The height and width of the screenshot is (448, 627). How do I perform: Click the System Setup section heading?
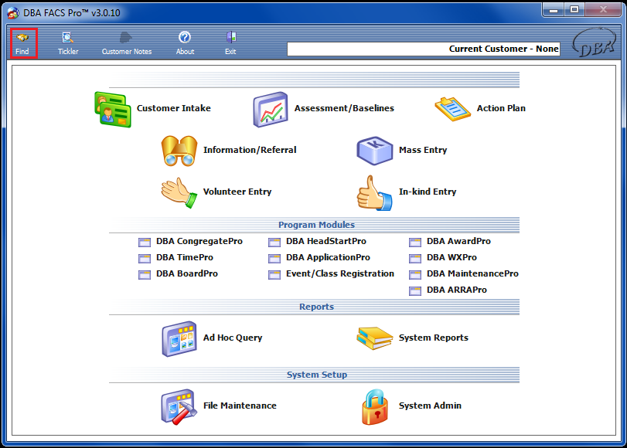coord(316,375)
